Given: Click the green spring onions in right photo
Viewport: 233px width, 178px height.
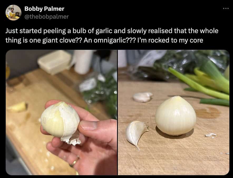Looking at the screenshot, I should (x=205, y=83).
